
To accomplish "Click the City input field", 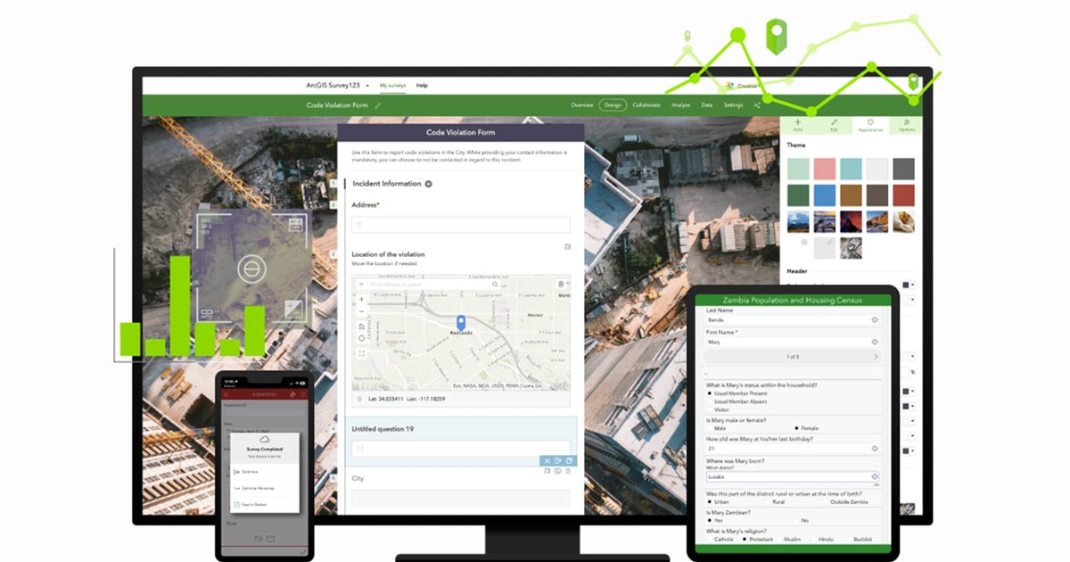I will pyautogui.click(x=460, y=497).
